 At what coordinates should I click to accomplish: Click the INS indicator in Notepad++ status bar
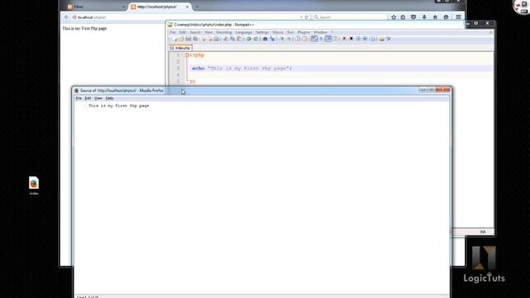coord(483,232)
